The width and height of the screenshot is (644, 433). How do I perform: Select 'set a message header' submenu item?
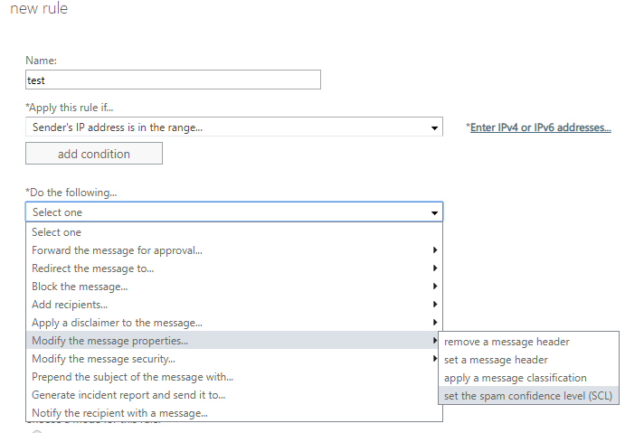(x=496, y=360)
